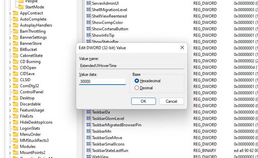Screen dimensions: 258x158
Task: Click the TaskbarMigratedBrowserPin value icon
Action: (x=89, y=125)
